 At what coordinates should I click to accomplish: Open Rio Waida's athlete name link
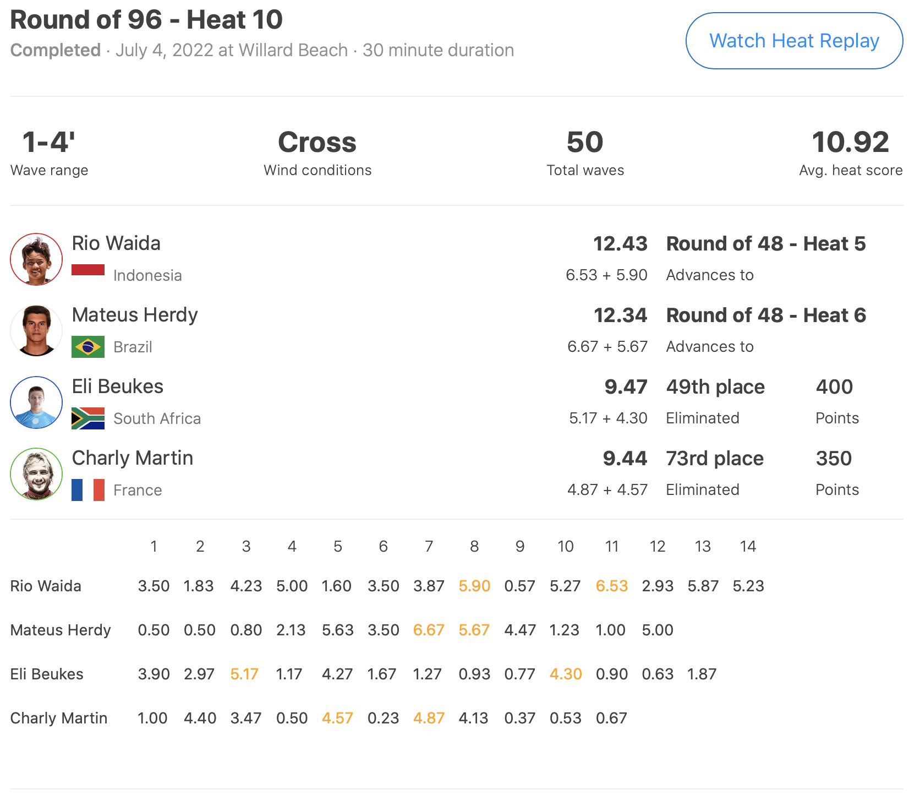[x=116, y=243]
